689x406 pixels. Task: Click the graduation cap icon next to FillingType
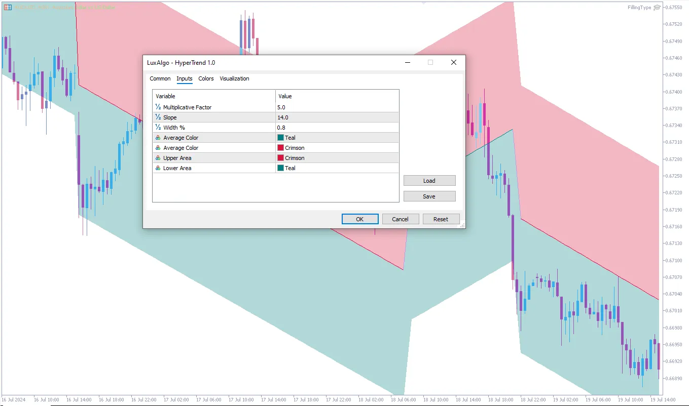tap(657, 8)
